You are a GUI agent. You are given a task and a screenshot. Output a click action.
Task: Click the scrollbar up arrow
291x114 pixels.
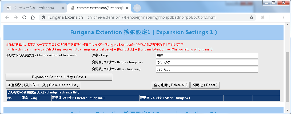click(x=287, y=25)
